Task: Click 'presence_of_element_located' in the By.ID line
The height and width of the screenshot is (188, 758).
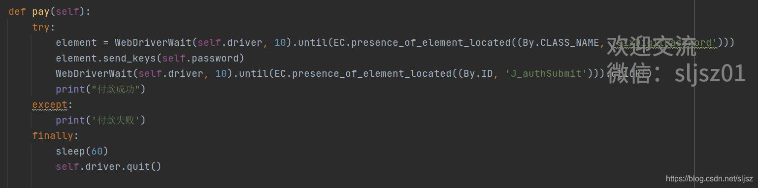Action: pyautogui.click(x=375, y=73)
